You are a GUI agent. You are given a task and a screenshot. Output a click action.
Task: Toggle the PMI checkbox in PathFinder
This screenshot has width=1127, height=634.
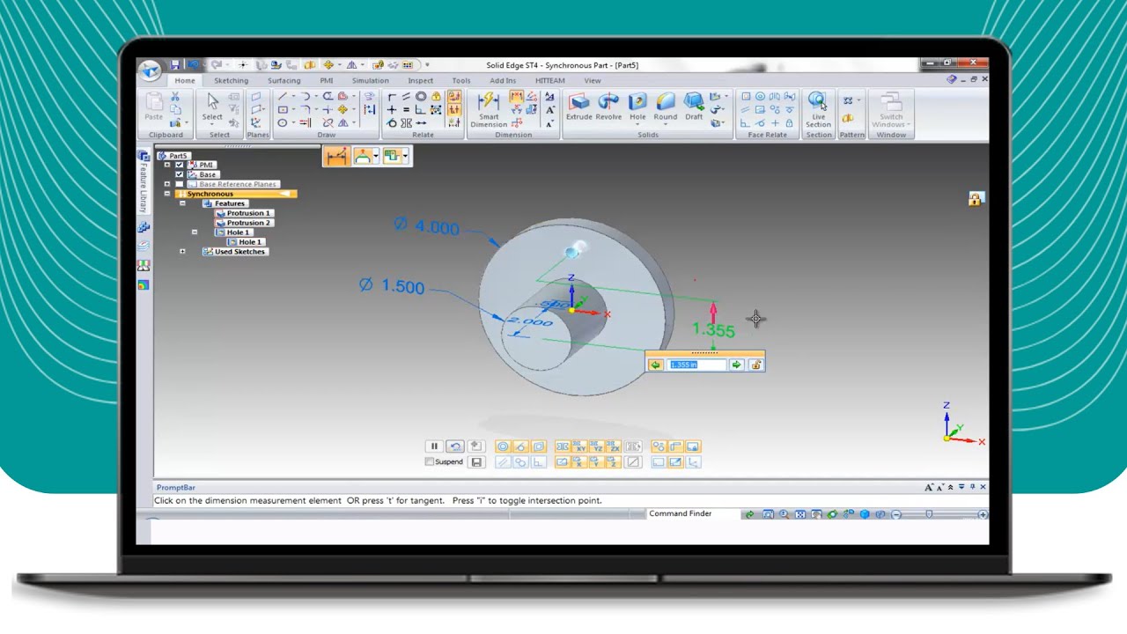coord(180,165)
